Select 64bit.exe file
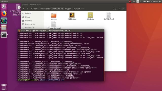Image resolution: width=162 pixels, height=91 pixels. point(90,16)
